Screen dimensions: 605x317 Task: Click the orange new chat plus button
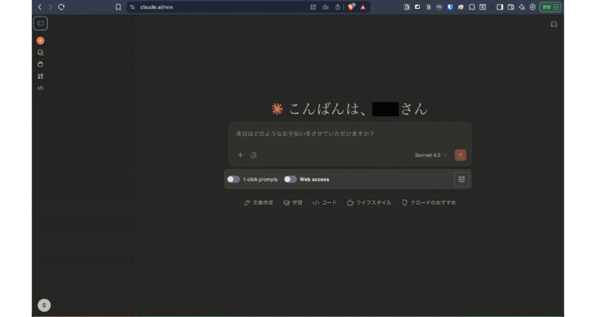[40, 41]
